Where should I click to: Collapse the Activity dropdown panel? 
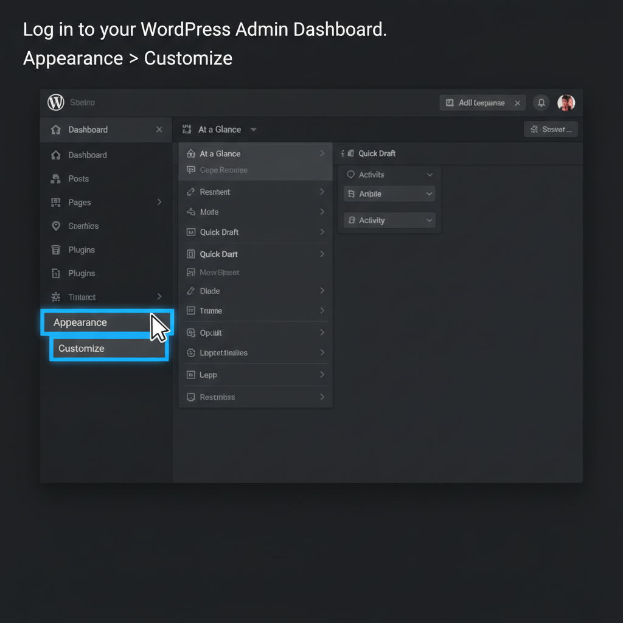[430, 220]
